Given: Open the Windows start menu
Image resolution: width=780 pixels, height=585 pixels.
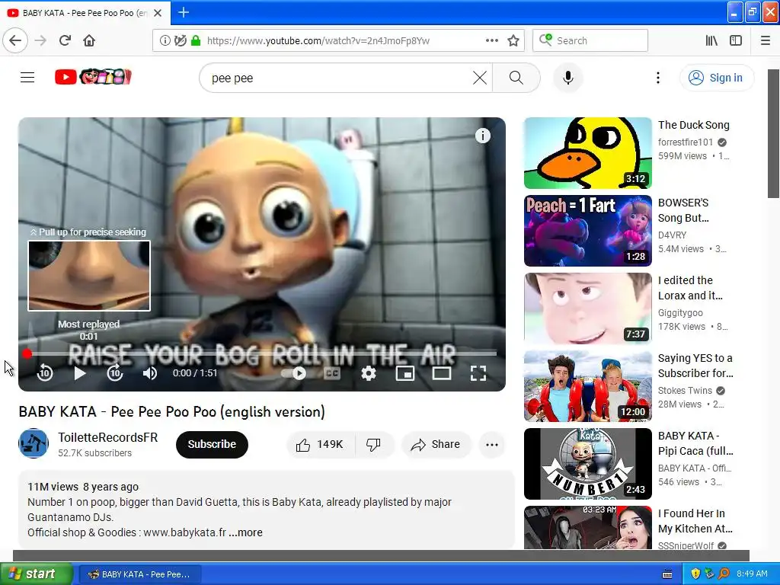Looking at the screenshot, I should pos(36,574).
